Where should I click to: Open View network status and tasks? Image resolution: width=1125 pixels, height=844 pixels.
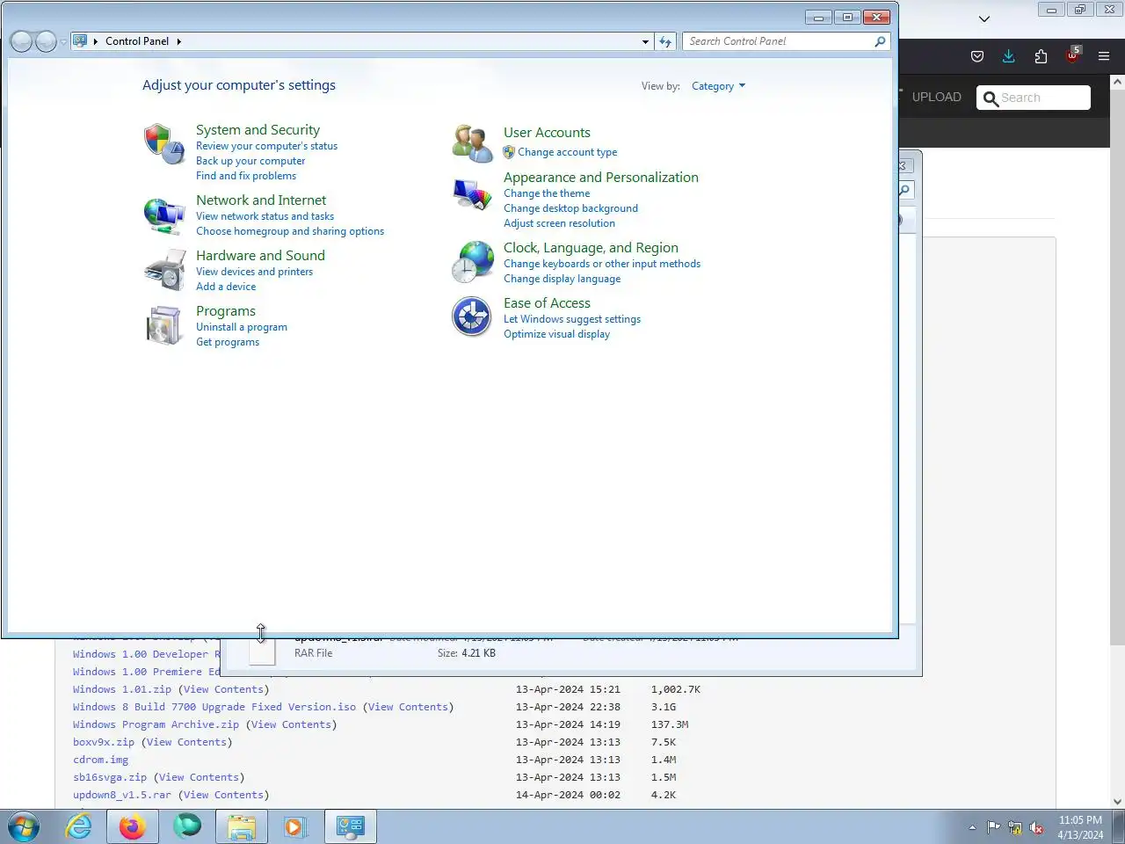coord(265,216)
